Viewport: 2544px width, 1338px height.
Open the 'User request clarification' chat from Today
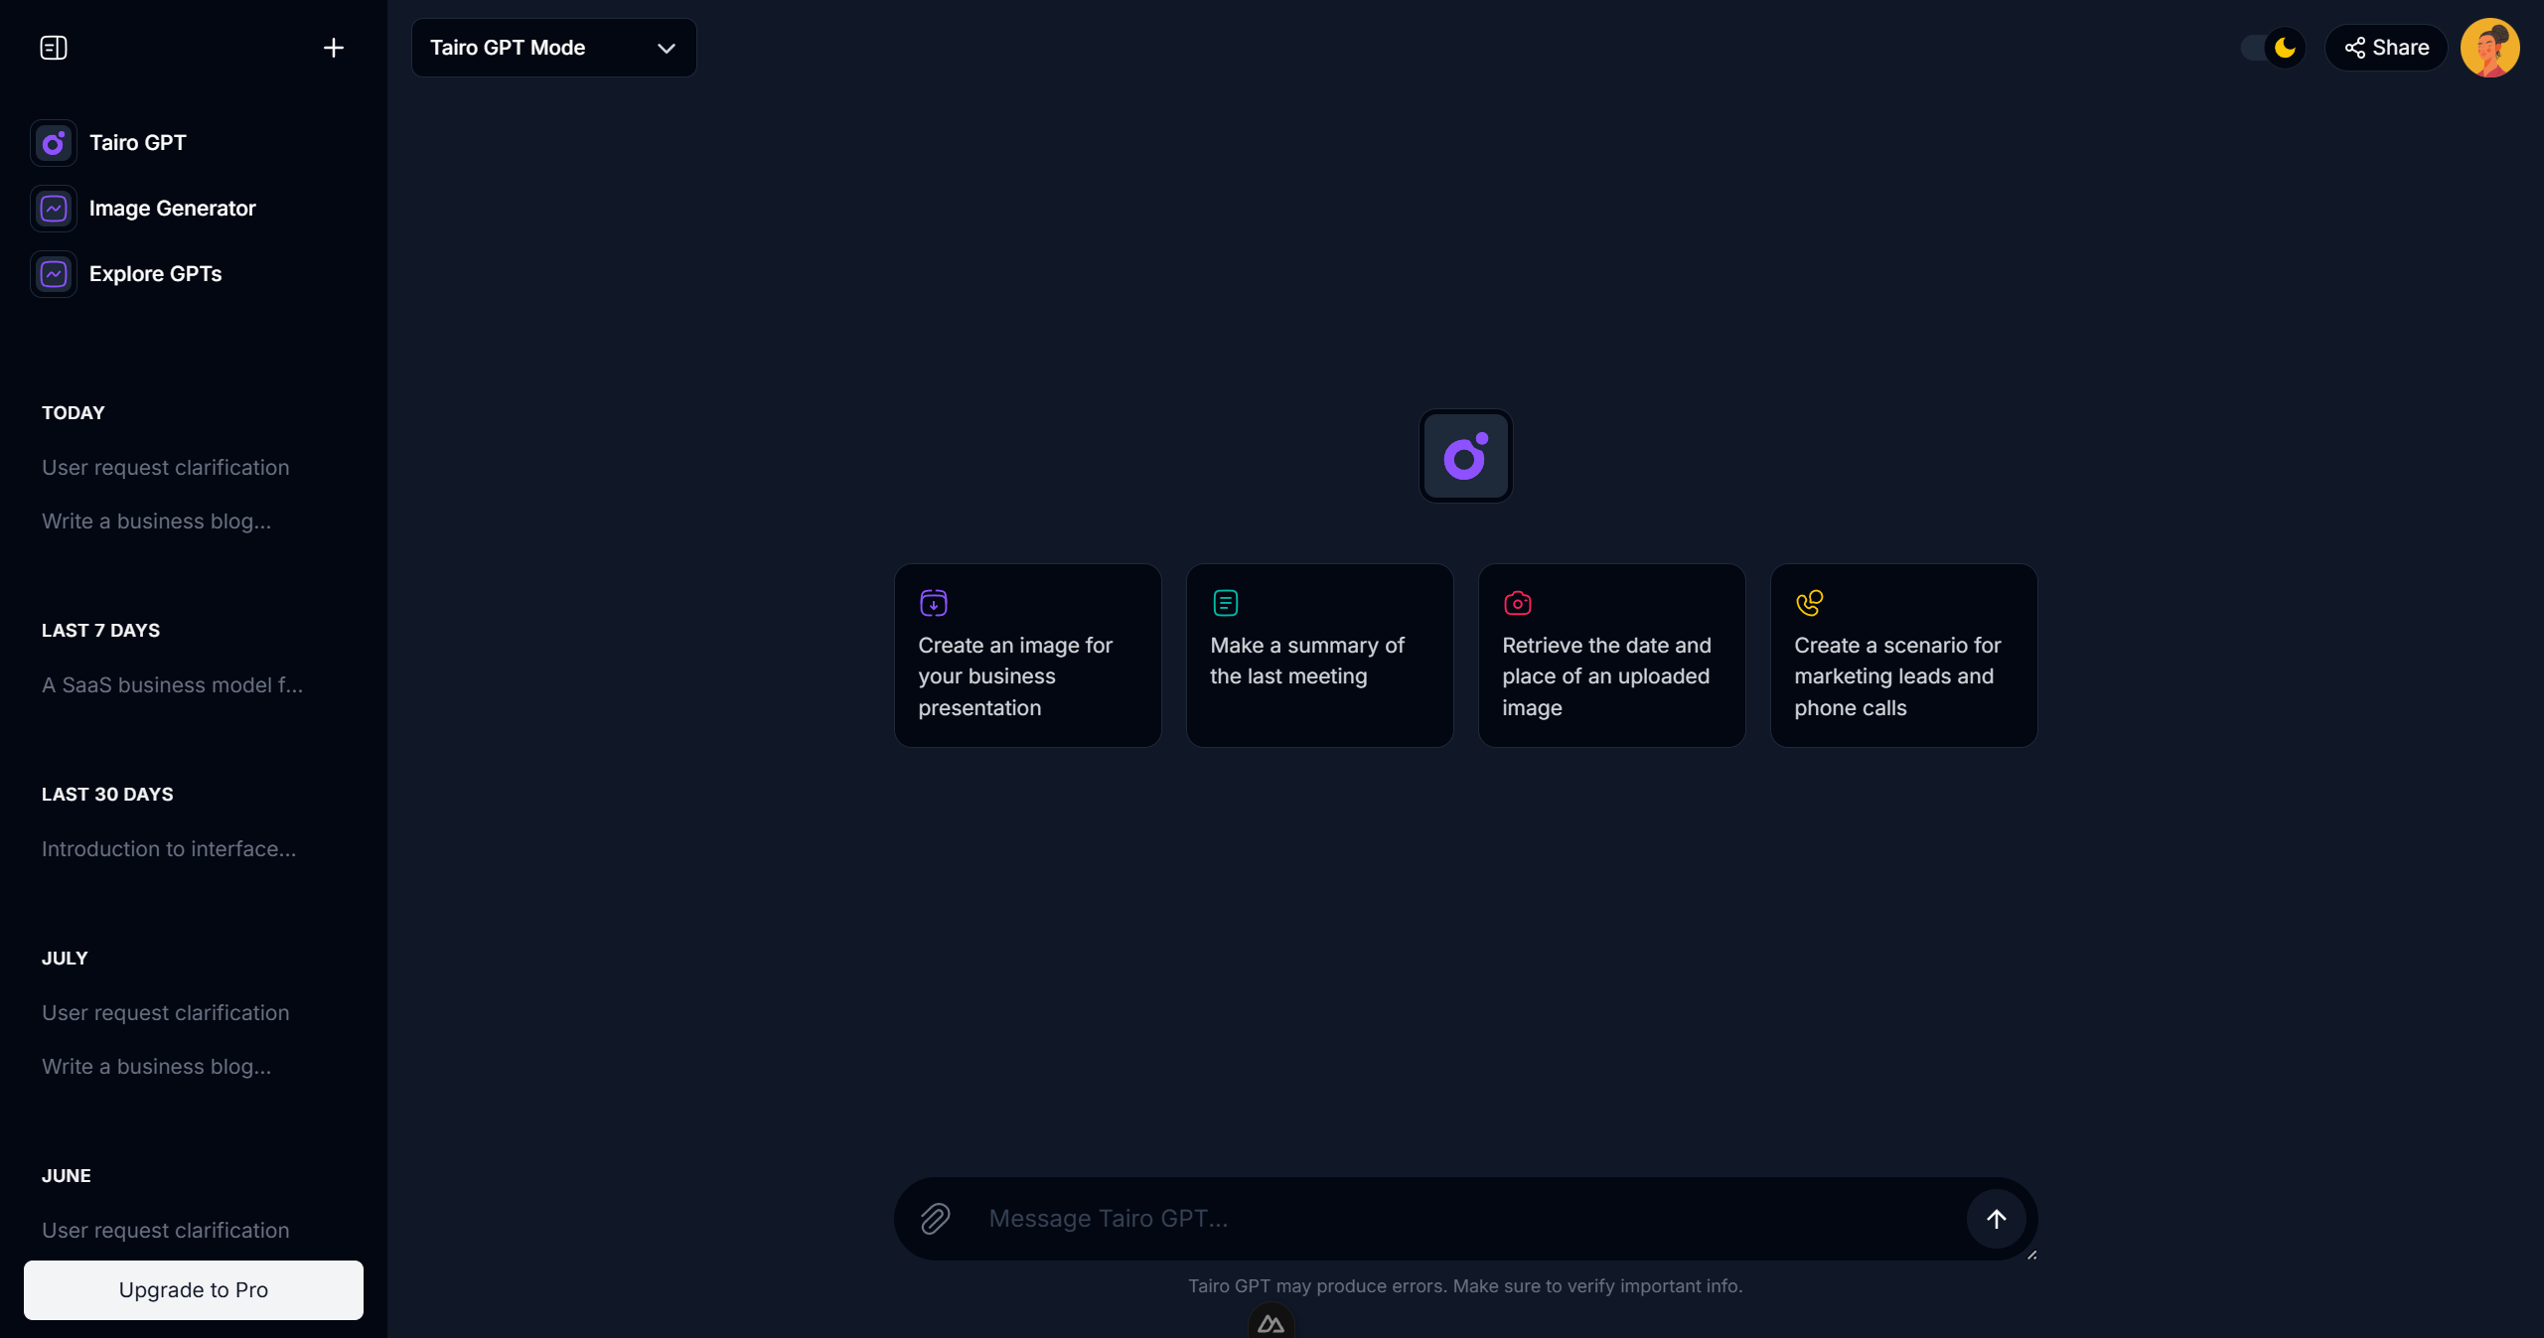(165, 467)
